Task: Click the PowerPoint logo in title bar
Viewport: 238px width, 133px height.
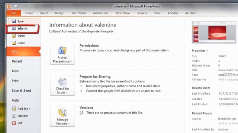Action: (x=9, y=7)
